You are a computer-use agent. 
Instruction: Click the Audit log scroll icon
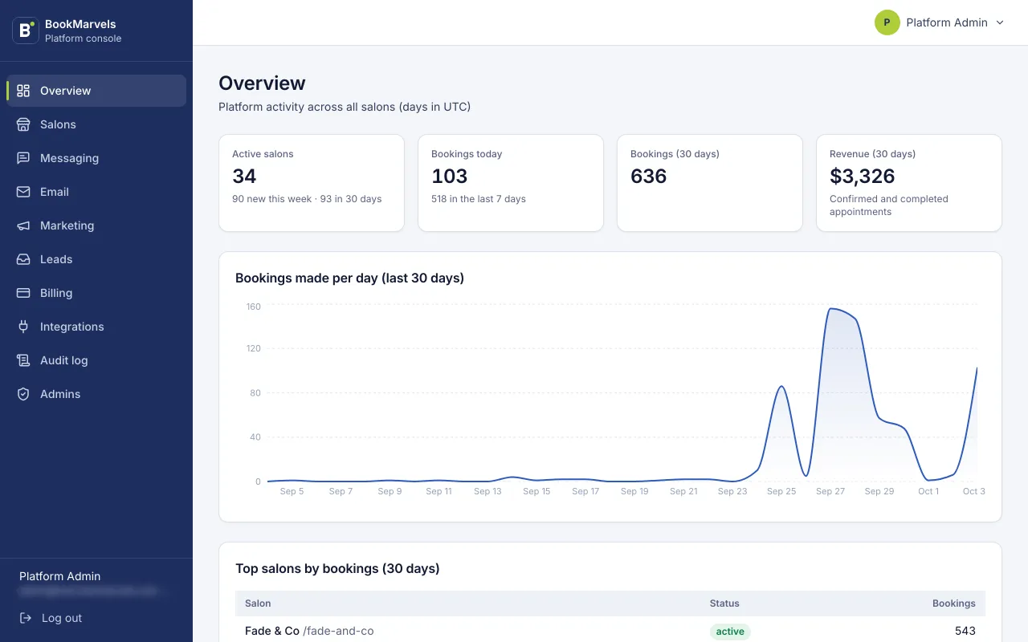(23, 360)
